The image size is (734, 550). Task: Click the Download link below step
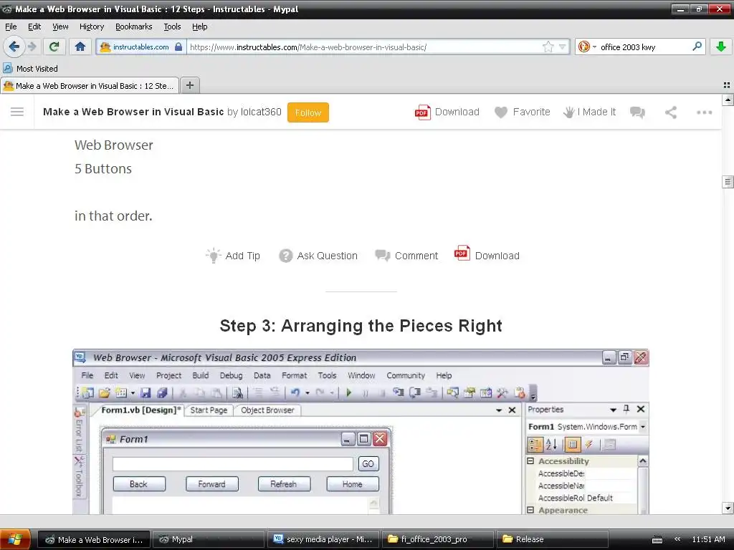click(487, 255)
